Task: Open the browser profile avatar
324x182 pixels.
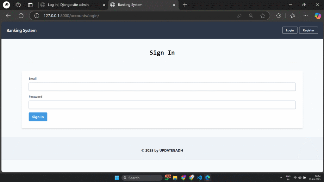Action: tap(6, 5)
